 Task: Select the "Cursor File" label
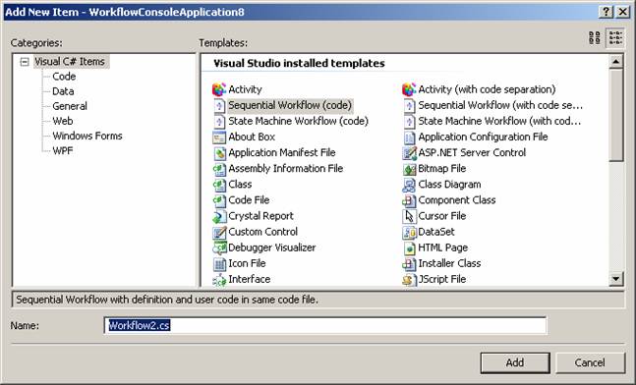[441, 216]
